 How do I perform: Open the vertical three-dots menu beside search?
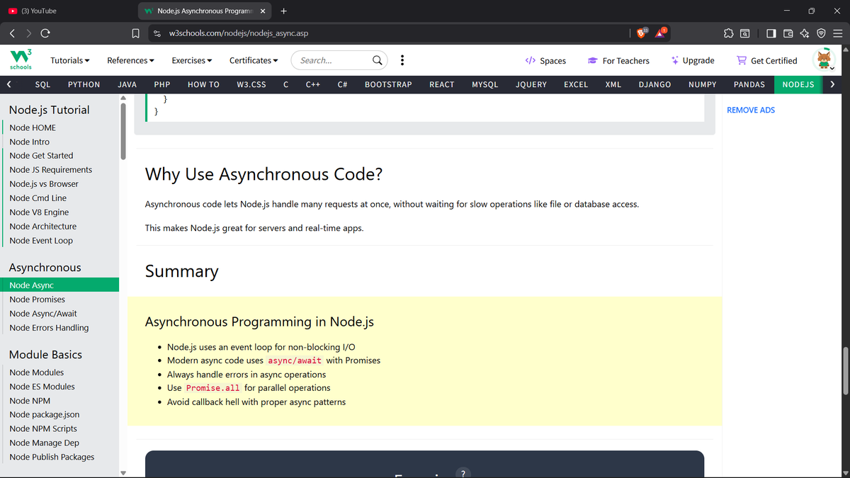[402, 60]
